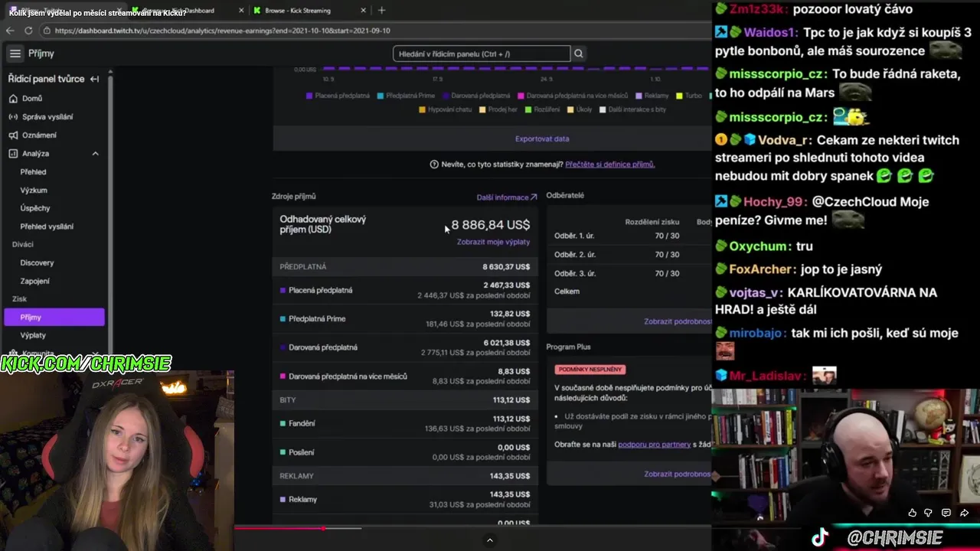Click the Oznámení megaphone icon
980x551 pixels.
[14, 135]
